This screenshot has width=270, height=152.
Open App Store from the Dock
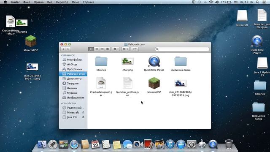pyautogui.click(x=181, y=144)
